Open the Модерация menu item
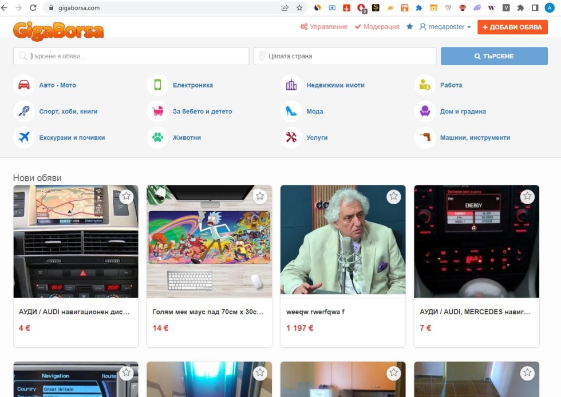This screenshot has height=397, width=561. 377,27
